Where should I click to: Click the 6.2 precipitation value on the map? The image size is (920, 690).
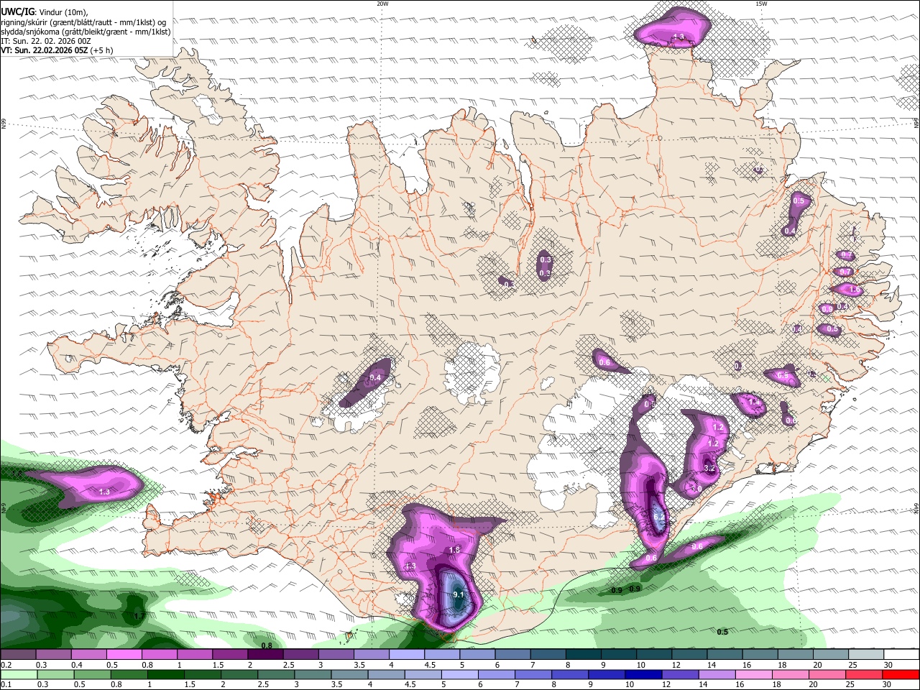tap(659, 517)
